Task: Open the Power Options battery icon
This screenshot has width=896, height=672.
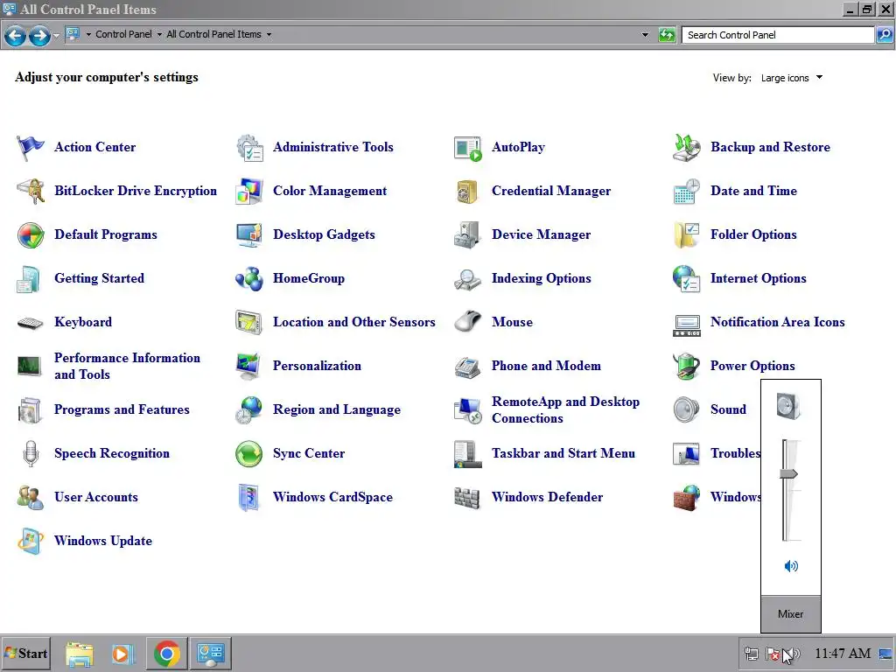Action: (x=686, y=367)
